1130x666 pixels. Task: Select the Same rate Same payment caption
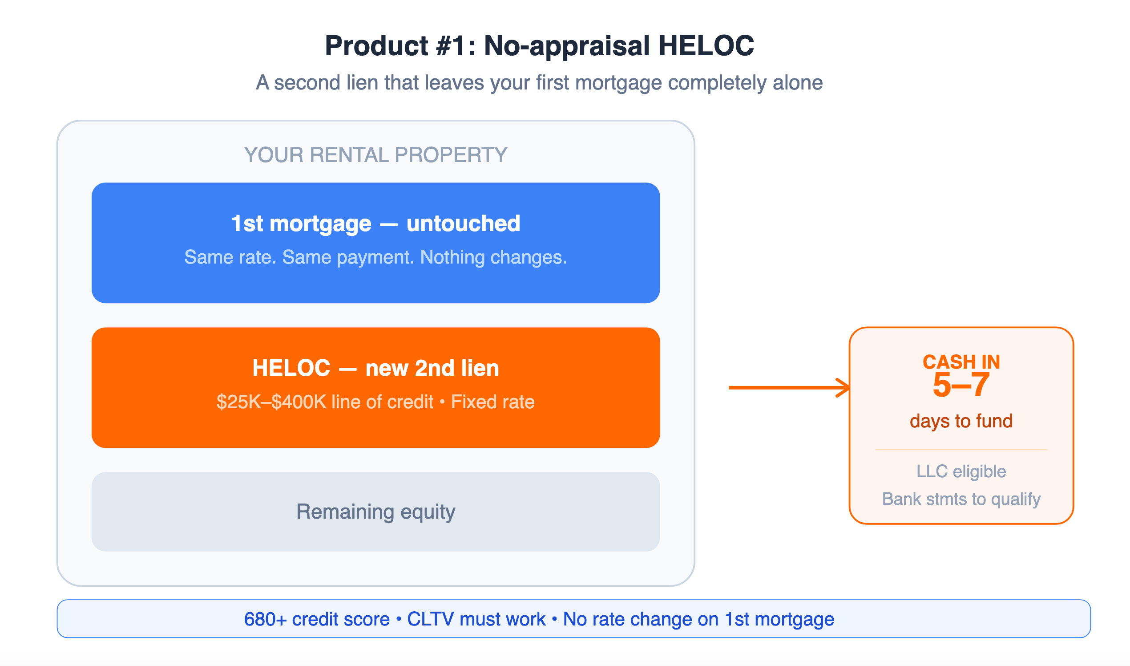point(376,257)
